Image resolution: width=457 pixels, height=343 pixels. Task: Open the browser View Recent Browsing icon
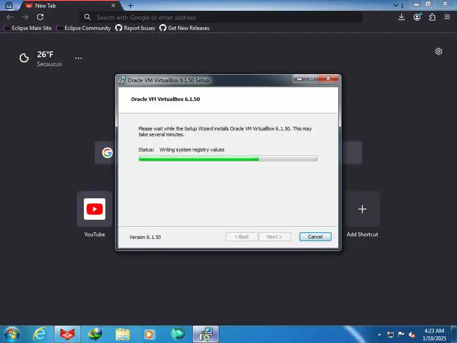9,5
